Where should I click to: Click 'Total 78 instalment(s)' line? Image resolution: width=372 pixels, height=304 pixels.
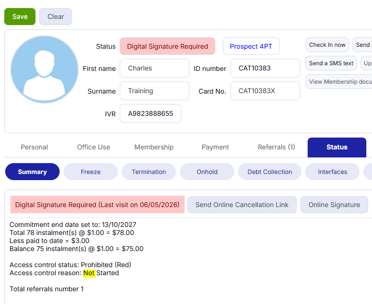coord(71,233)
